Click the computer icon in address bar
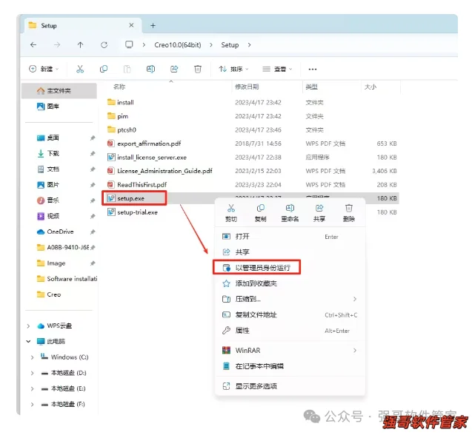Viewport: 472px width, 435px height. tap(129, 45)
